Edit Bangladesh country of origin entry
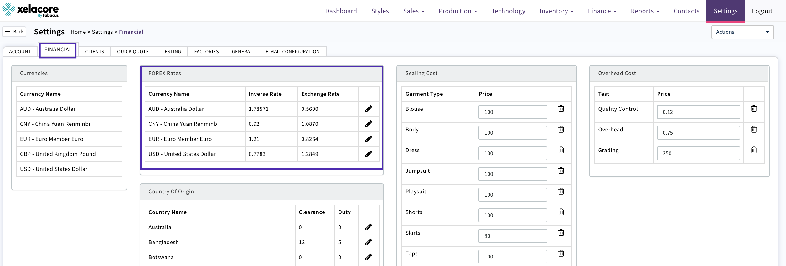This screenshot has height=266, width=786. (369, 242)
